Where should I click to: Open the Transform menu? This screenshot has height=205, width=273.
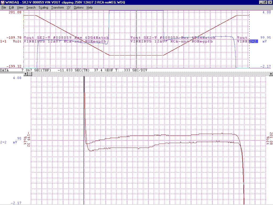point(58,7)
